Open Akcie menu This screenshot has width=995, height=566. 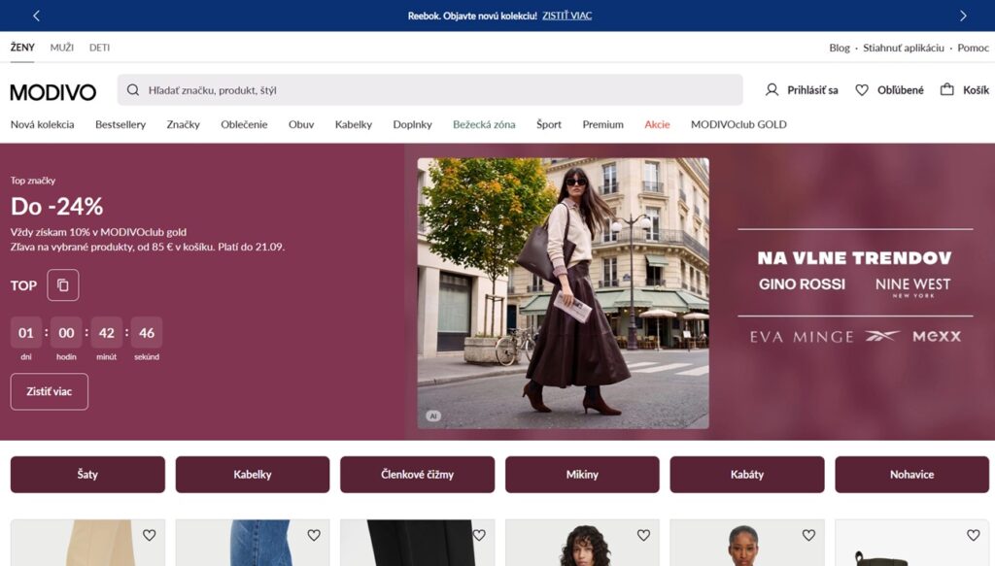[x=657, y=124]
